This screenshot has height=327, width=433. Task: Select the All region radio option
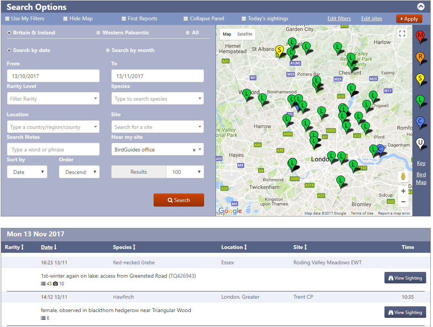(x=188, y=33)
